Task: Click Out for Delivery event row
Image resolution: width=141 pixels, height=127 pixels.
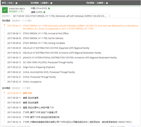Action: pos(35,38)
